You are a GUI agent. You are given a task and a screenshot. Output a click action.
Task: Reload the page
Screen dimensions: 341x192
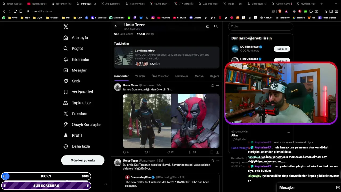click(15, 11)
